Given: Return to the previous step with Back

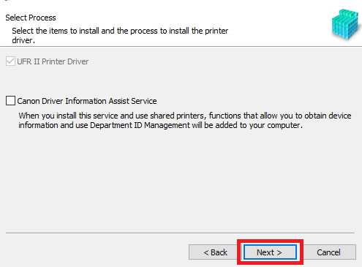Looking at the screenshot, I should 216,252.
